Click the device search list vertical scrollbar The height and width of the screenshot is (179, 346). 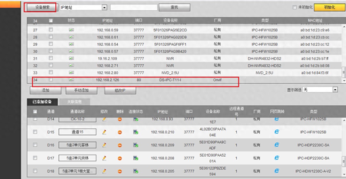(344, 50)
